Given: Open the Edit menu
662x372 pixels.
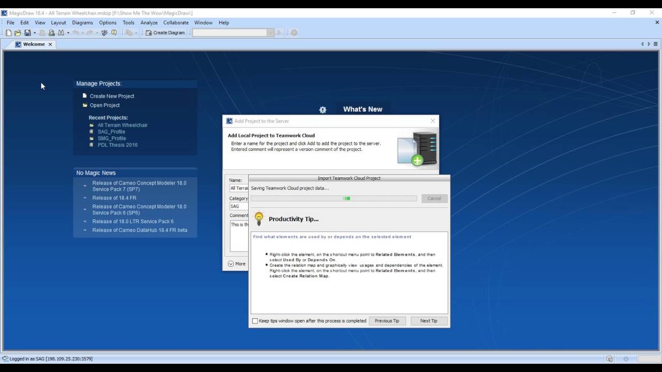Looking at the screenshot, I should pyautogui.click(x=24, y=23).
